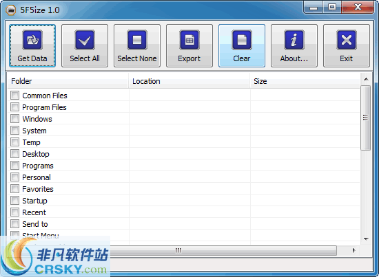379x277 pixels.
Task: Tick the Common Files checkbox
Action: (x=14, y=96)
